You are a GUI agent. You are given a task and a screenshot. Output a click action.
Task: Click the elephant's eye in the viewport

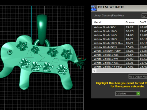pyautogui.click(x=10, y=52)
